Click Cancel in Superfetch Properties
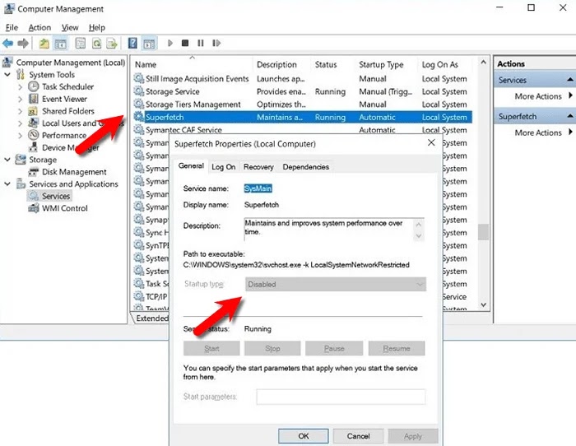 [x=358, y=436]
